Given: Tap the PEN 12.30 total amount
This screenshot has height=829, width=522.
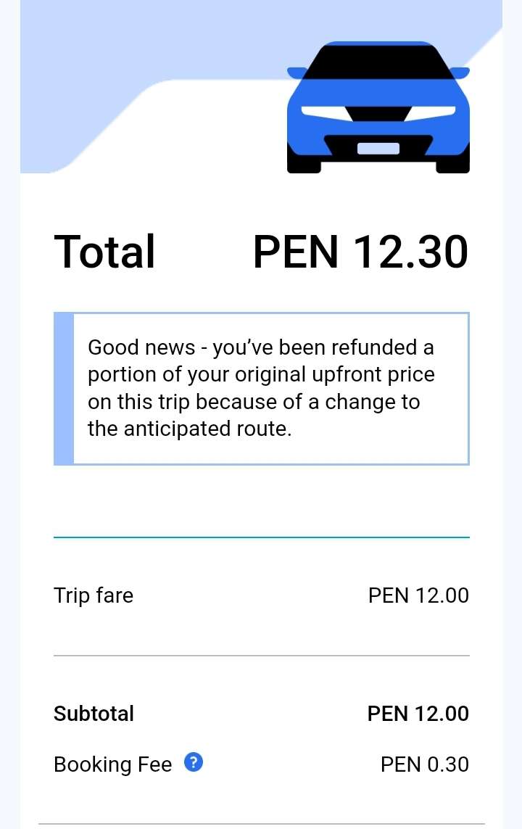Looking at the screenshot, I should click(360, 252).
